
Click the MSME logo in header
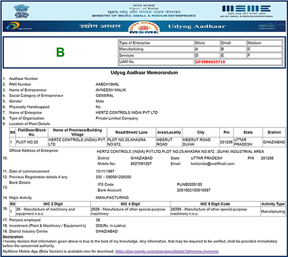246,11
